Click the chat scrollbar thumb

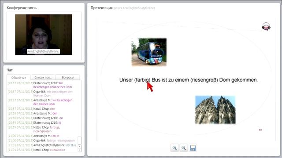coord(79,140)
